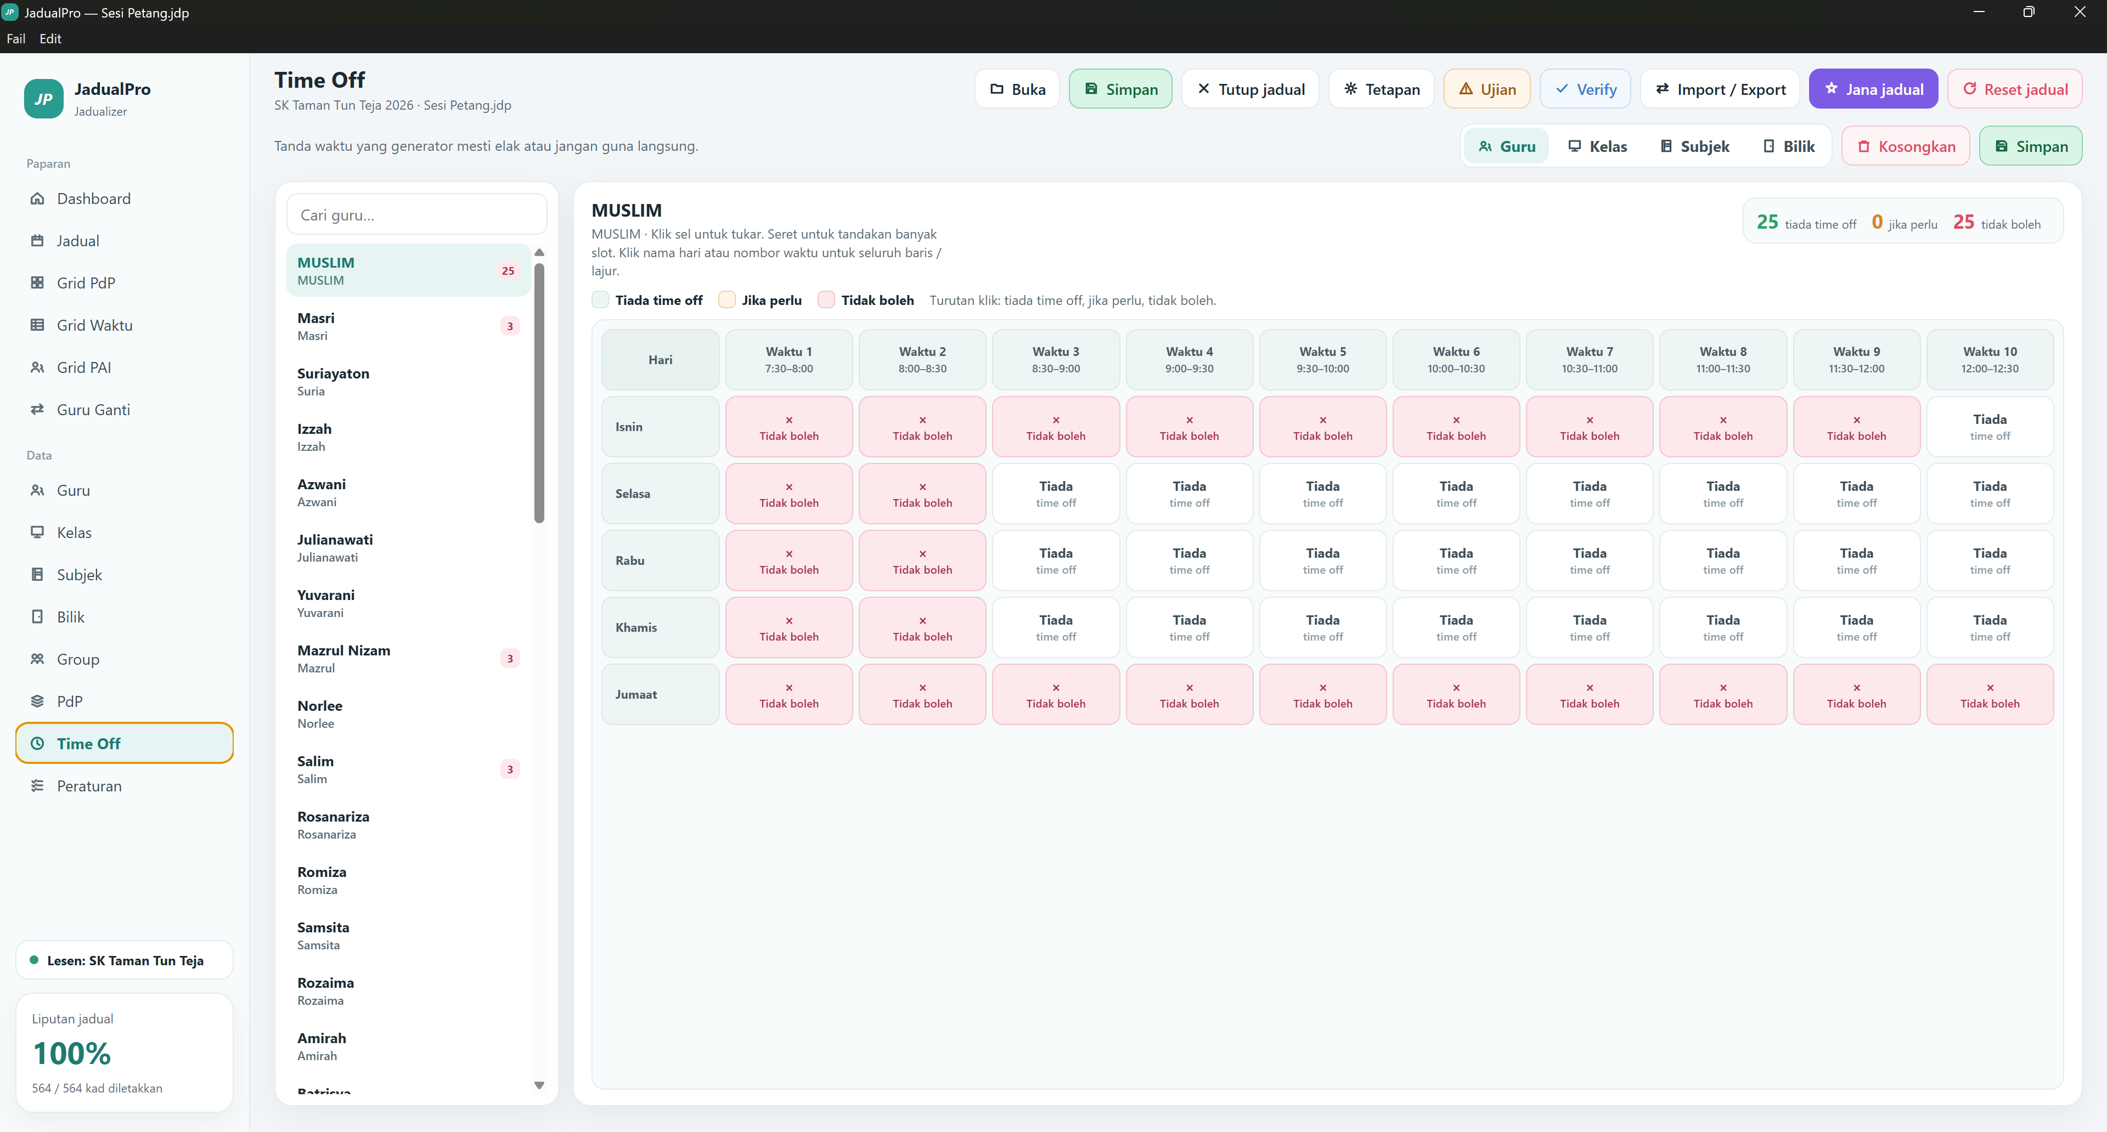
Task: Toggle Isnin Waktu 10 time off cell
Action: [1989, 427]
